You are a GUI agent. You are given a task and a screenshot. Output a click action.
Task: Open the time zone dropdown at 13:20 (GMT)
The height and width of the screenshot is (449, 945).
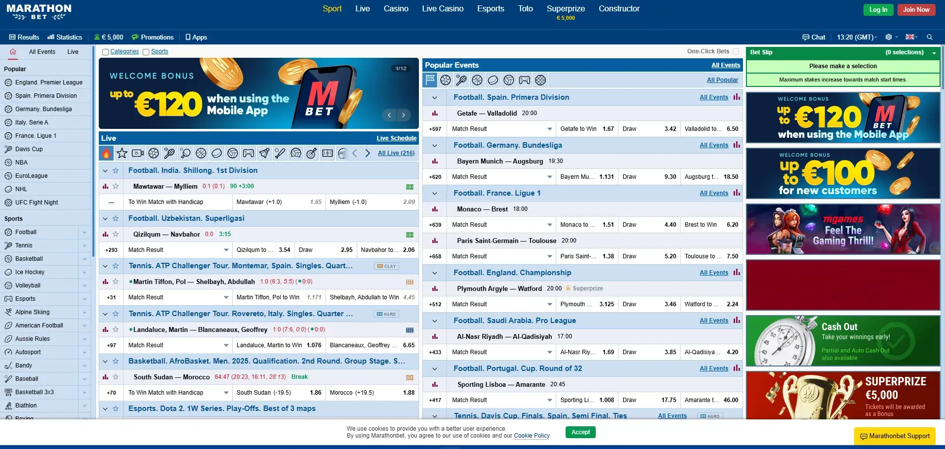(x=857, y=37)
